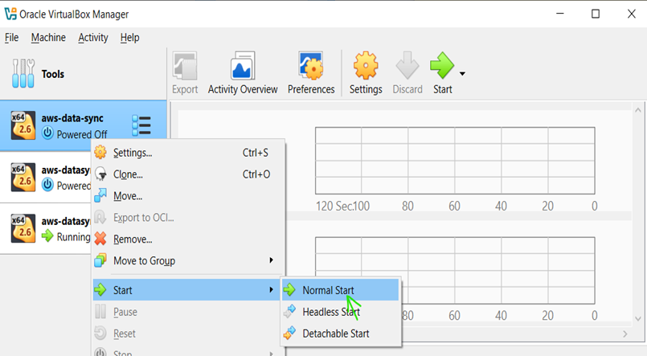Select the Running aws-datasync virtual machine

point(45,228)
